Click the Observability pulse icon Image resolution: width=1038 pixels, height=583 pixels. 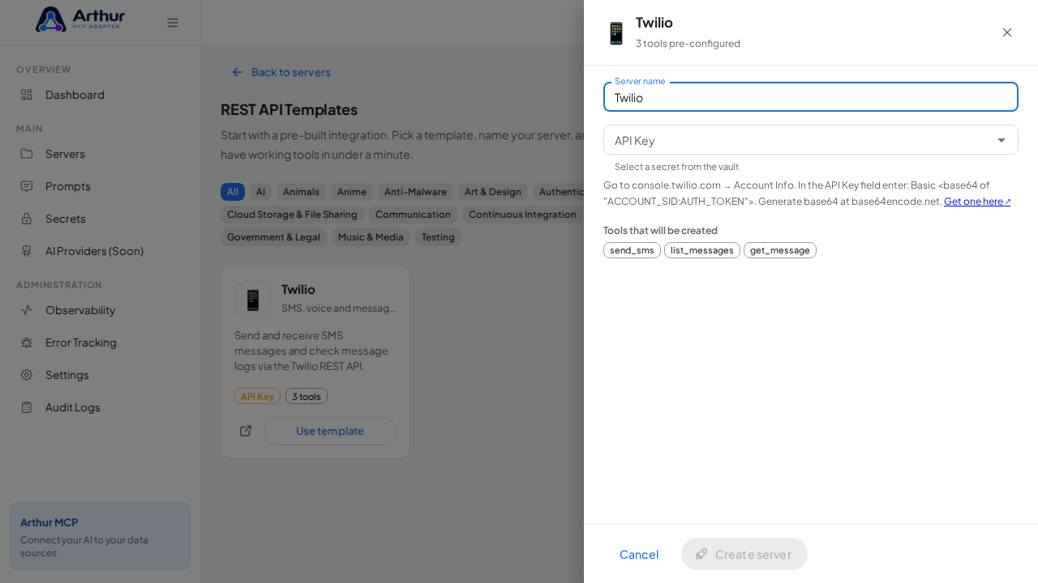[x=27, y=310]
